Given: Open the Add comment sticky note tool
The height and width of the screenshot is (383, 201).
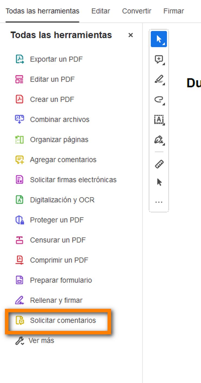Looking at the screenshot, I should 158,59.
